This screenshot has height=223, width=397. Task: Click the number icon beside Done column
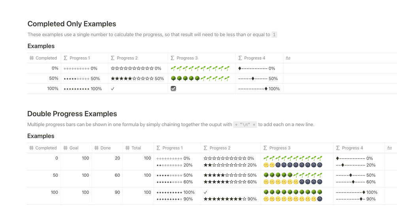96,148
